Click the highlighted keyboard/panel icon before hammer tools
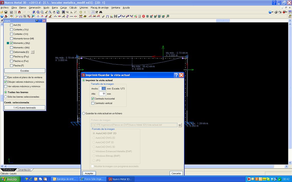Image resolution: width=292 pixels, height=182 pixels. 93,12
